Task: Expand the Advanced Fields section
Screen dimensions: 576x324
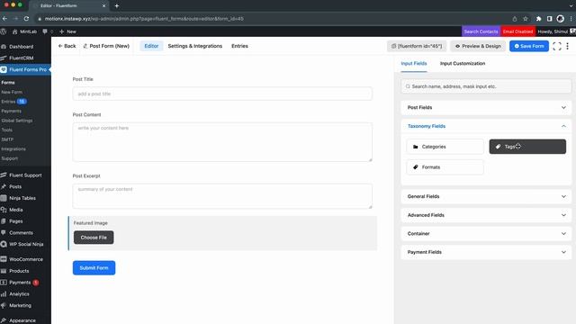Action: click(486, 215)
